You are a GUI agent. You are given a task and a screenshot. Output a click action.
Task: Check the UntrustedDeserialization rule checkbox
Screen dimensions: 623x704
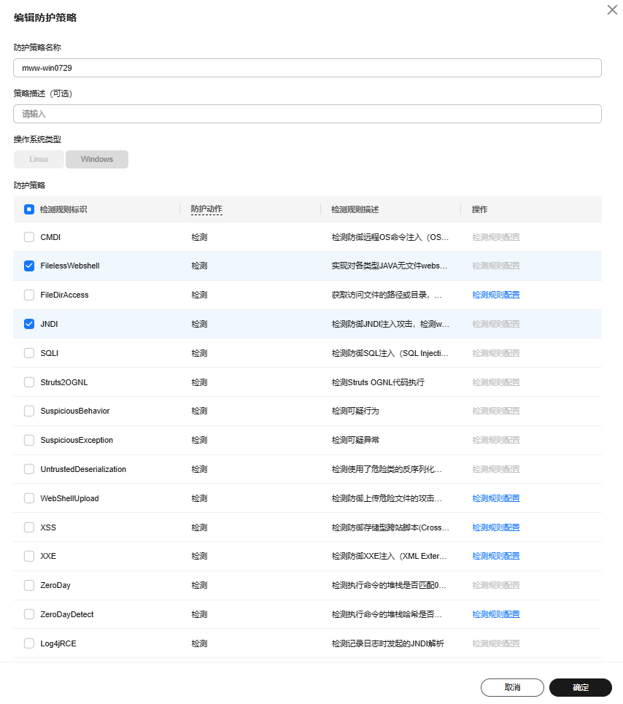pos(29,470)
